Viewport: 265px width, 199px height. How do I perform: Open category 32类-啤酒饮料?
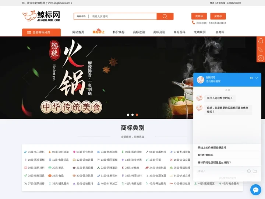(x=132, y=176)
